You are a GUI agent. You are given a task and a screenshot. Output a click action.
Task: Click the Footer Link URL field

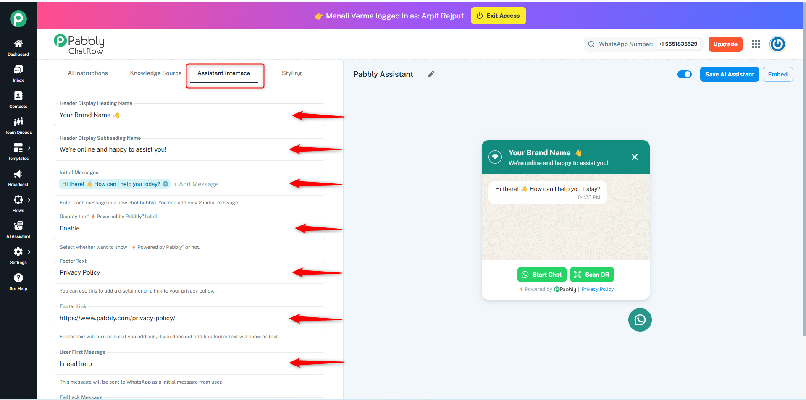click(189, 318)
